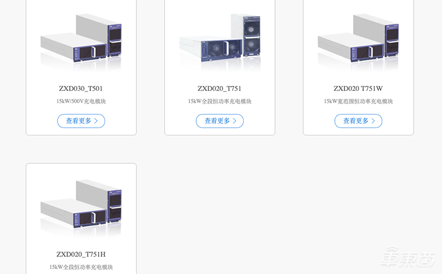
Task: Click chevron arrow in ZXD030_T501 button
Action: 96,121
